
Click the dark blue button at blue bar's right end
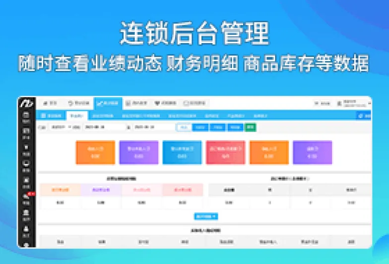pyautogui.click(x=364, y=116)
